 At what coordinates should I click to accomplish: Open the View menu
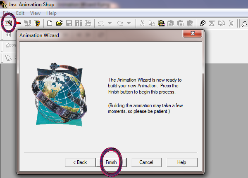click(x=35, y=13)
